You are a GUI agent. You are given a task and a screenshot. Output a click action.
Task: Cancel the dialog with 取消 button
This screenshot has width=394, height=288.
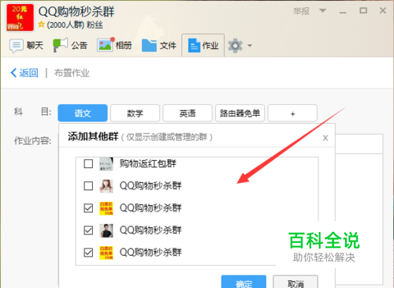[295, 282]
